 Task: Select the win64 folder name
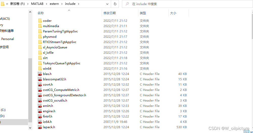click(47, 69)
